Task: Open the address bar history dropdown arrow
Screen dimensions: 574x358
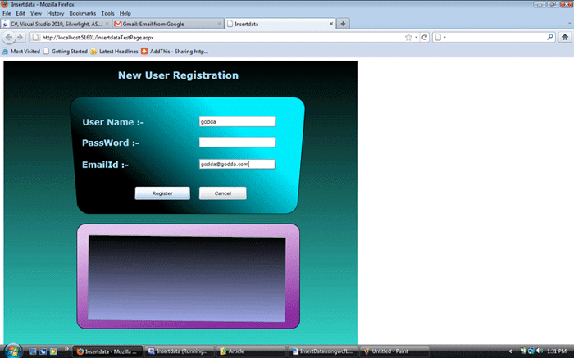Action: tap(417, 38)
